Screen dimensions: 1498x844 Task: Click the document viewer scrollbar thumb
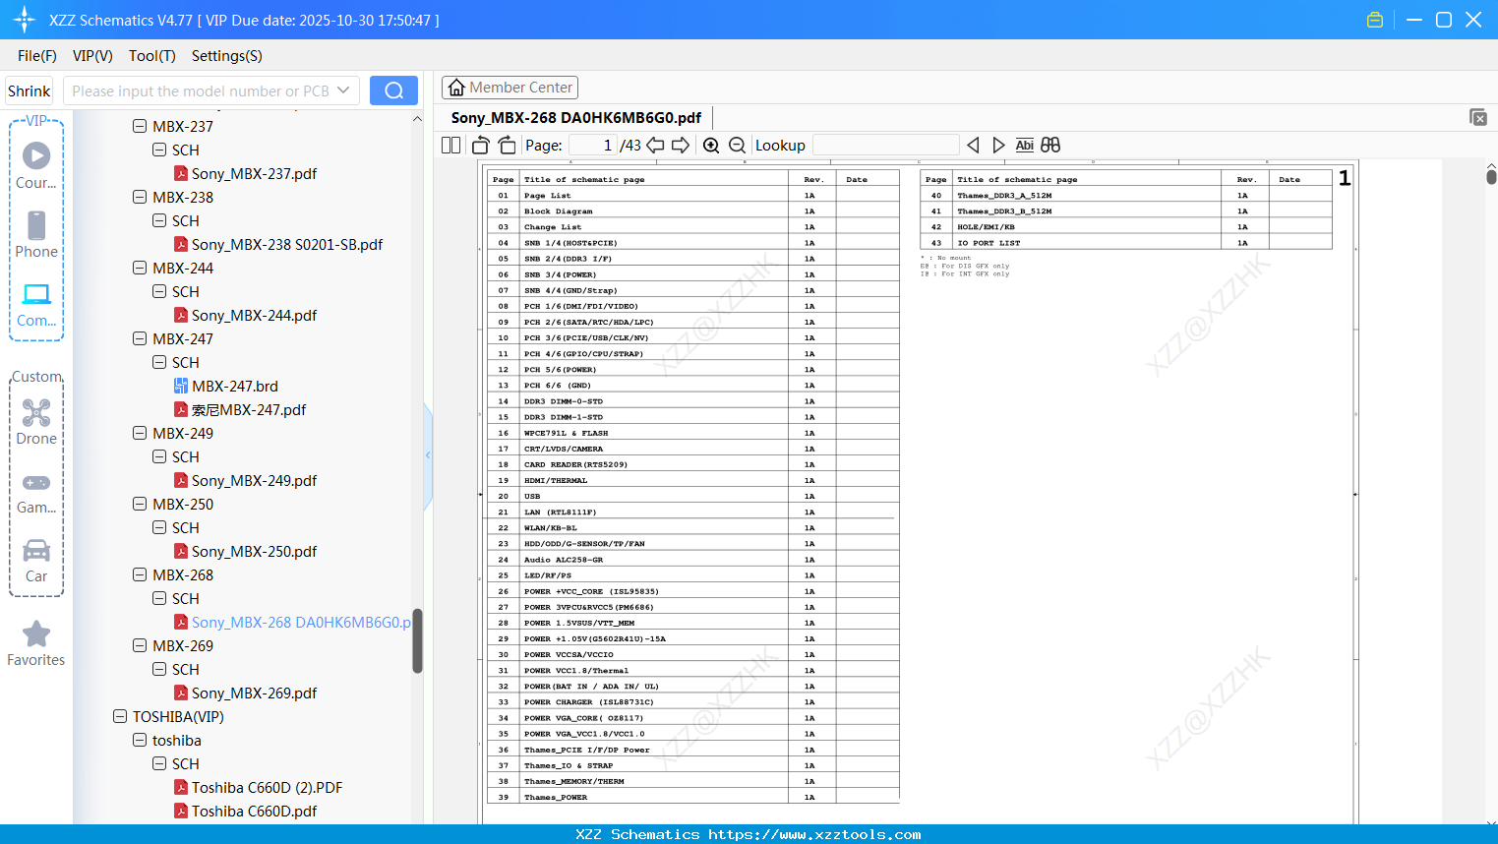[x=1491, y=177]
